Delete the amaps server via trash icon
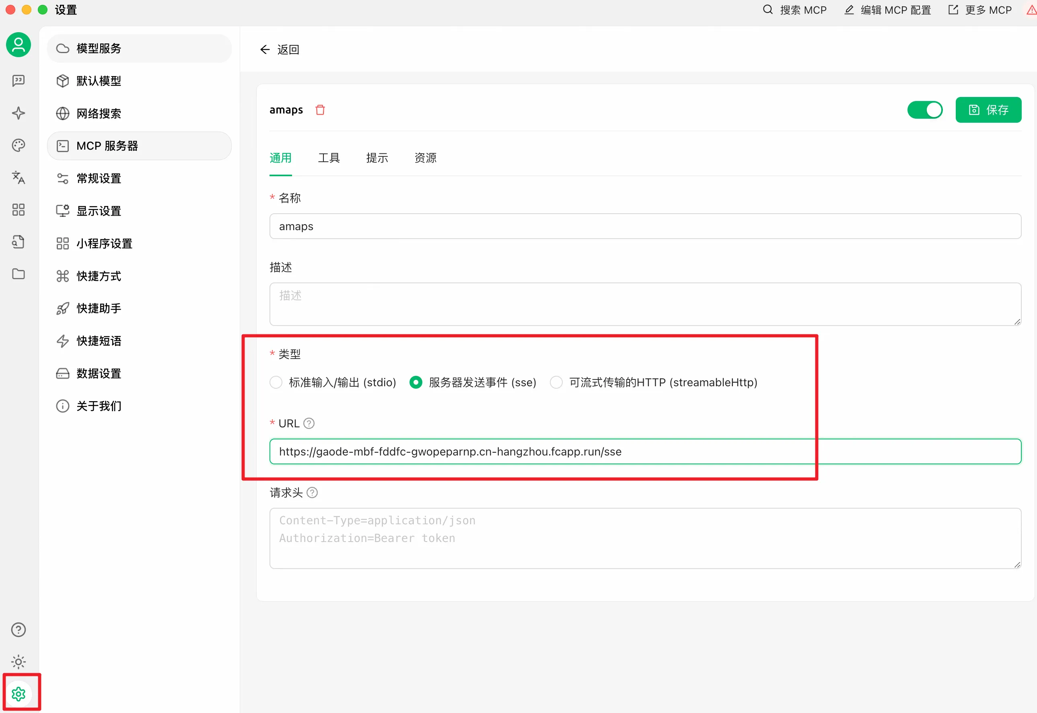Screen dimensions: 1037x713 [x=320, y=109]
